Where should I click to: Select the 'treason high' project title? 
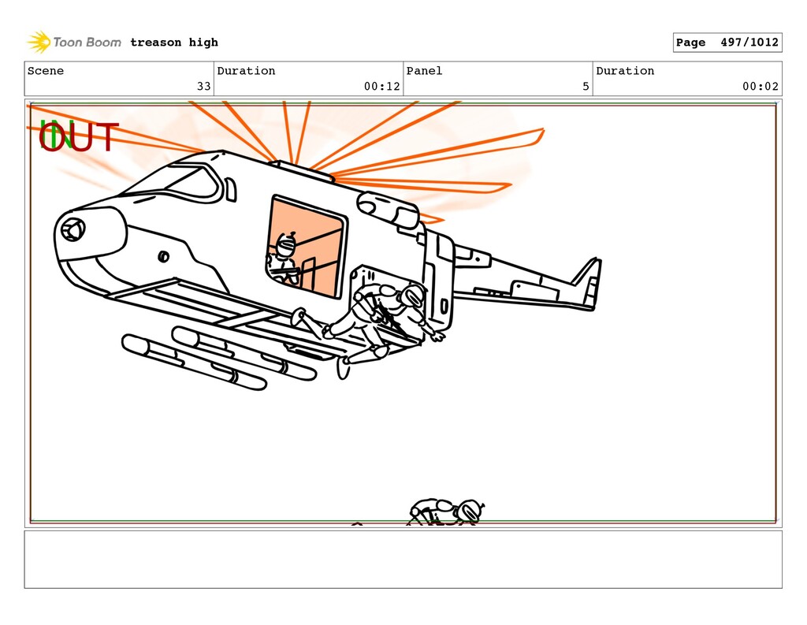tap(174, 43)
